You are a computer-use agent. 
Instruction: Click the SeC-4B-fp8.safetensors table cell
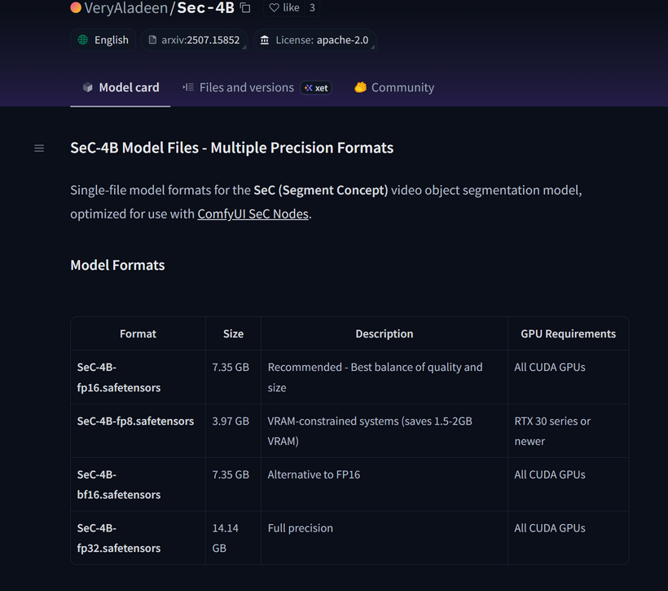(135, 421)
